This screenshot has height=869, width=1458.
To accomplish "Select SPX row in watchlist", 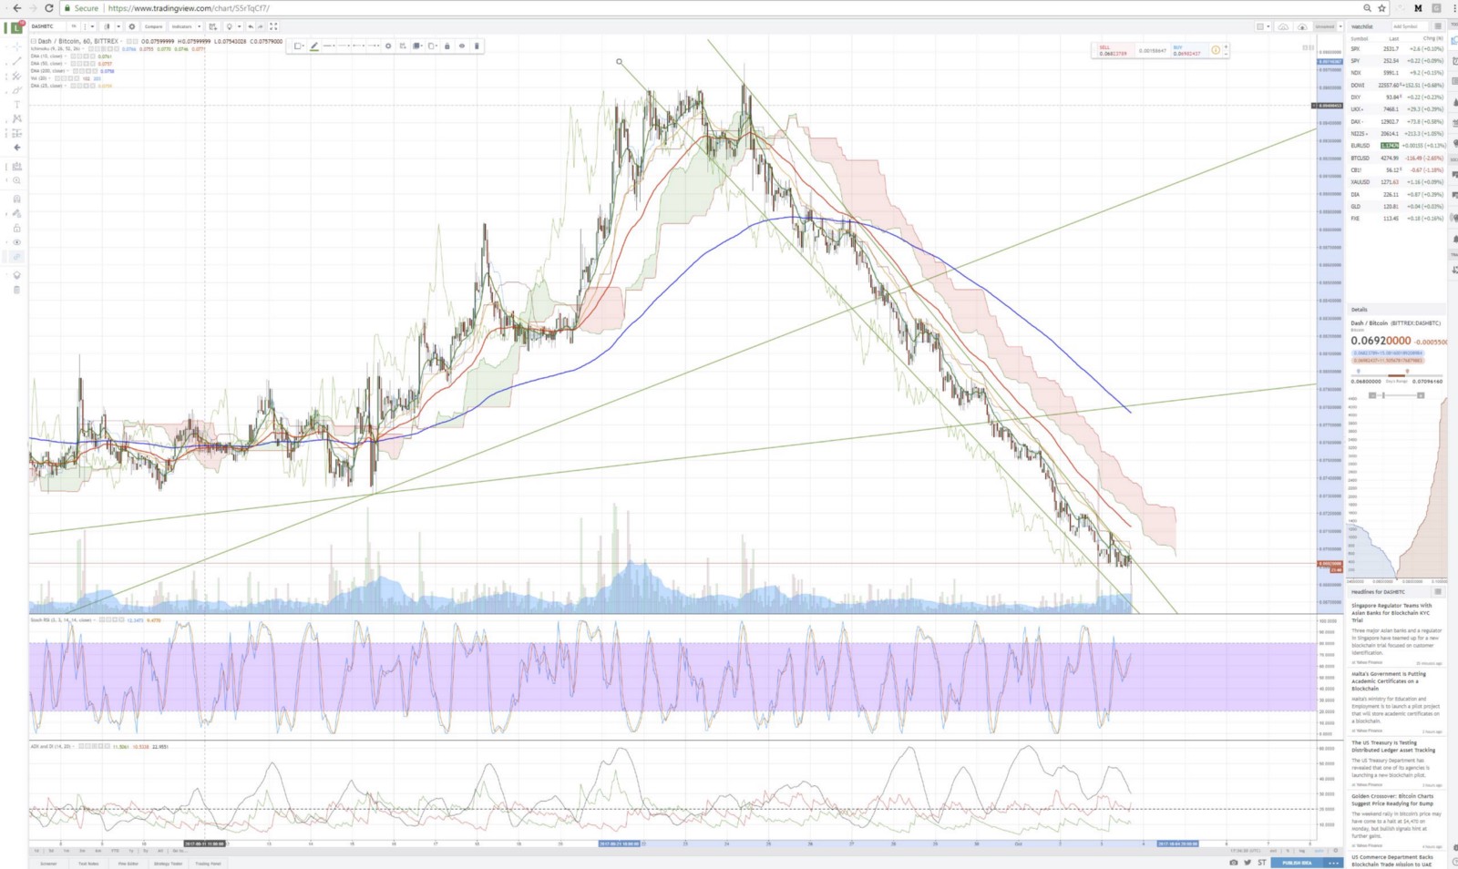I will (x=1396, y=48).
